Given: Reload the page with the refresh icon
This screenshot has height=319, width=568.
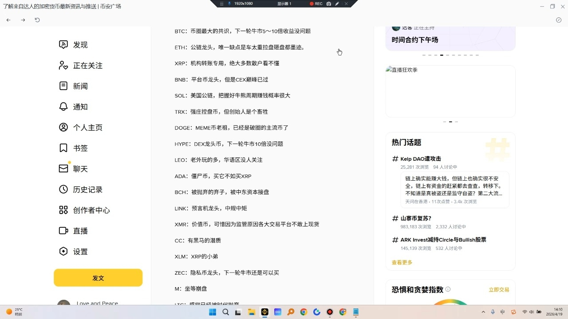Looking at the screenshot, I should (37, 20).
